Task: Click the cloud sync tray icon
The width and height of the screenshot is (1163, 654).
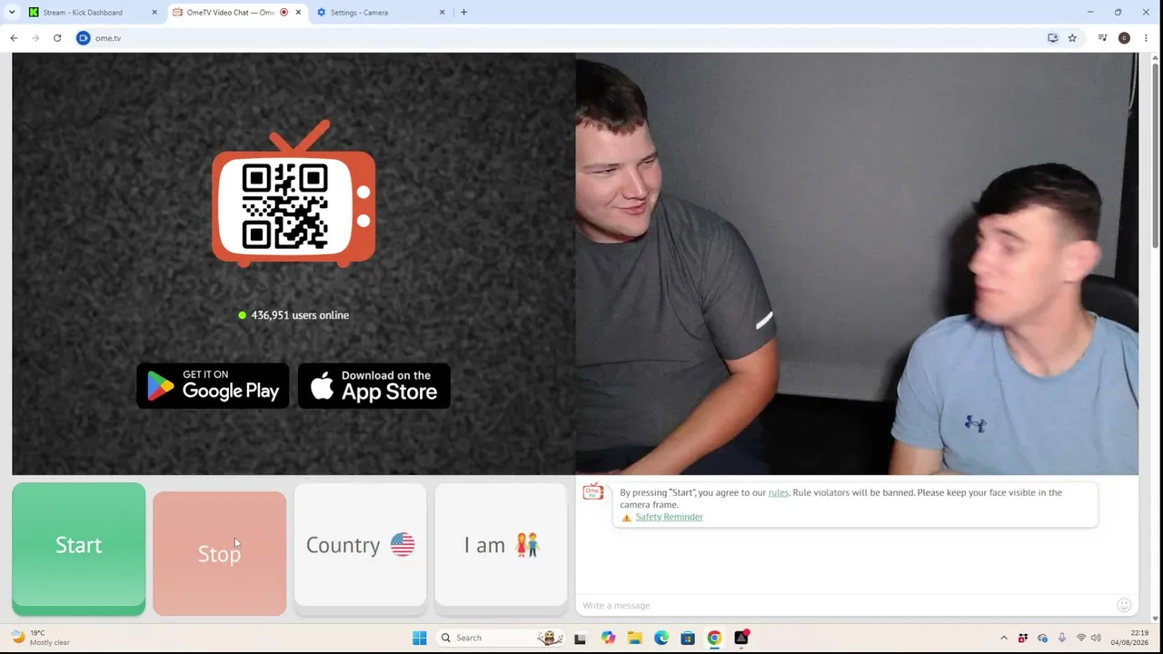Action: coord(1042,638)
